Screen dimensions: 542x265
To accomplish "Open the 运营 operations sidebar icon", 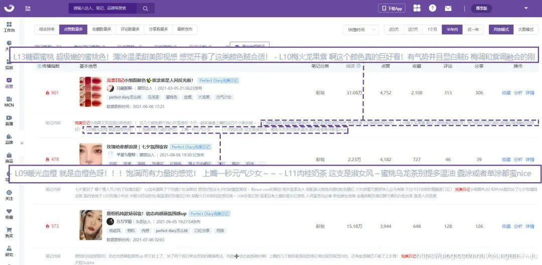I will pyautogui.click(x=9, y=83).
